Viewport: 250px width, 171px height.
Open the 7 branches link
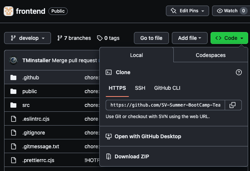click(x=74, y=38)
